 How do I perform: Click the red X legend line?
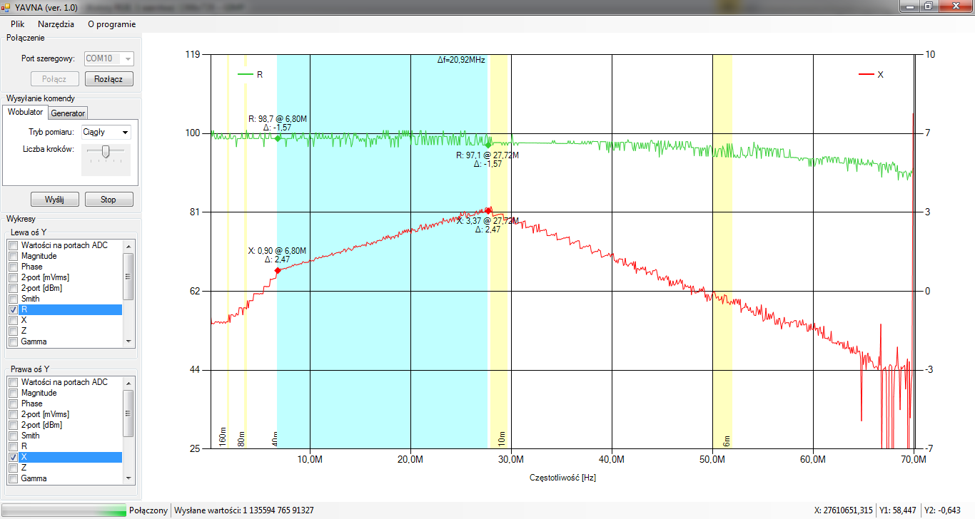[x=865, y=74]
